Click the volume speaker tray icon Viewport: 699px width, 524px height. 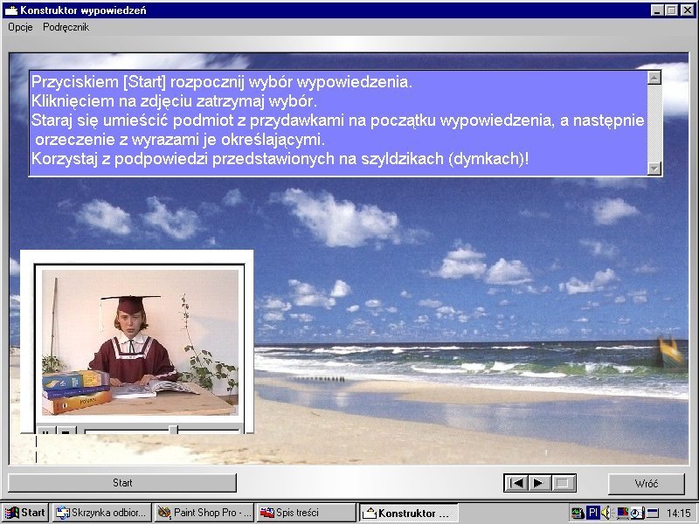pos(607,513)
